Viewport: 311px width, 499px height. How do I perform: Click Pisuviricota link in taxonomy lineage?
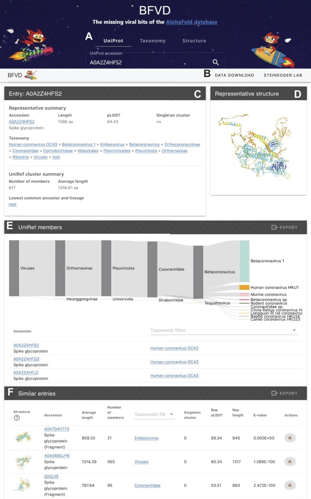point(146,151)
